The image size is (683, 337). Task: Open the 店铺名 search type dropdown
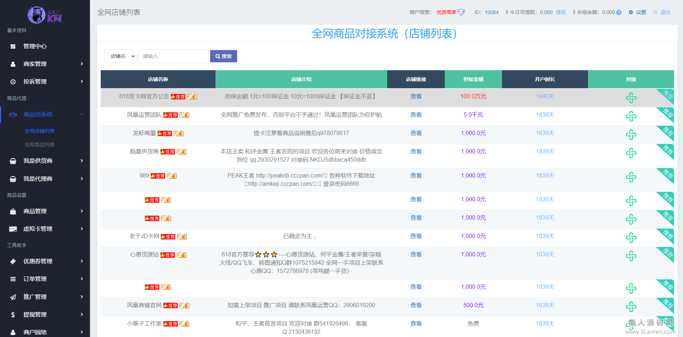click(x=121, y=56)
